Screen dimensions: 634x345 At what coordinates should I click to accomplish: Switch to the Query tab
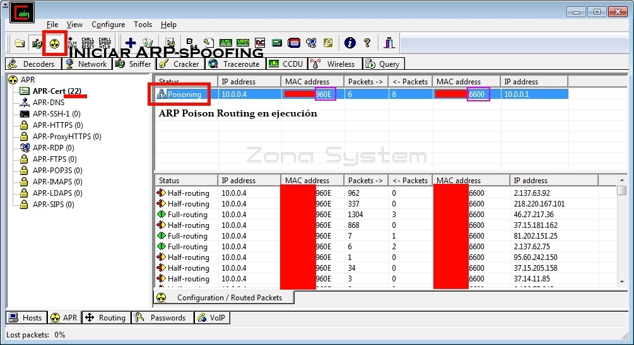pos(383,64)
